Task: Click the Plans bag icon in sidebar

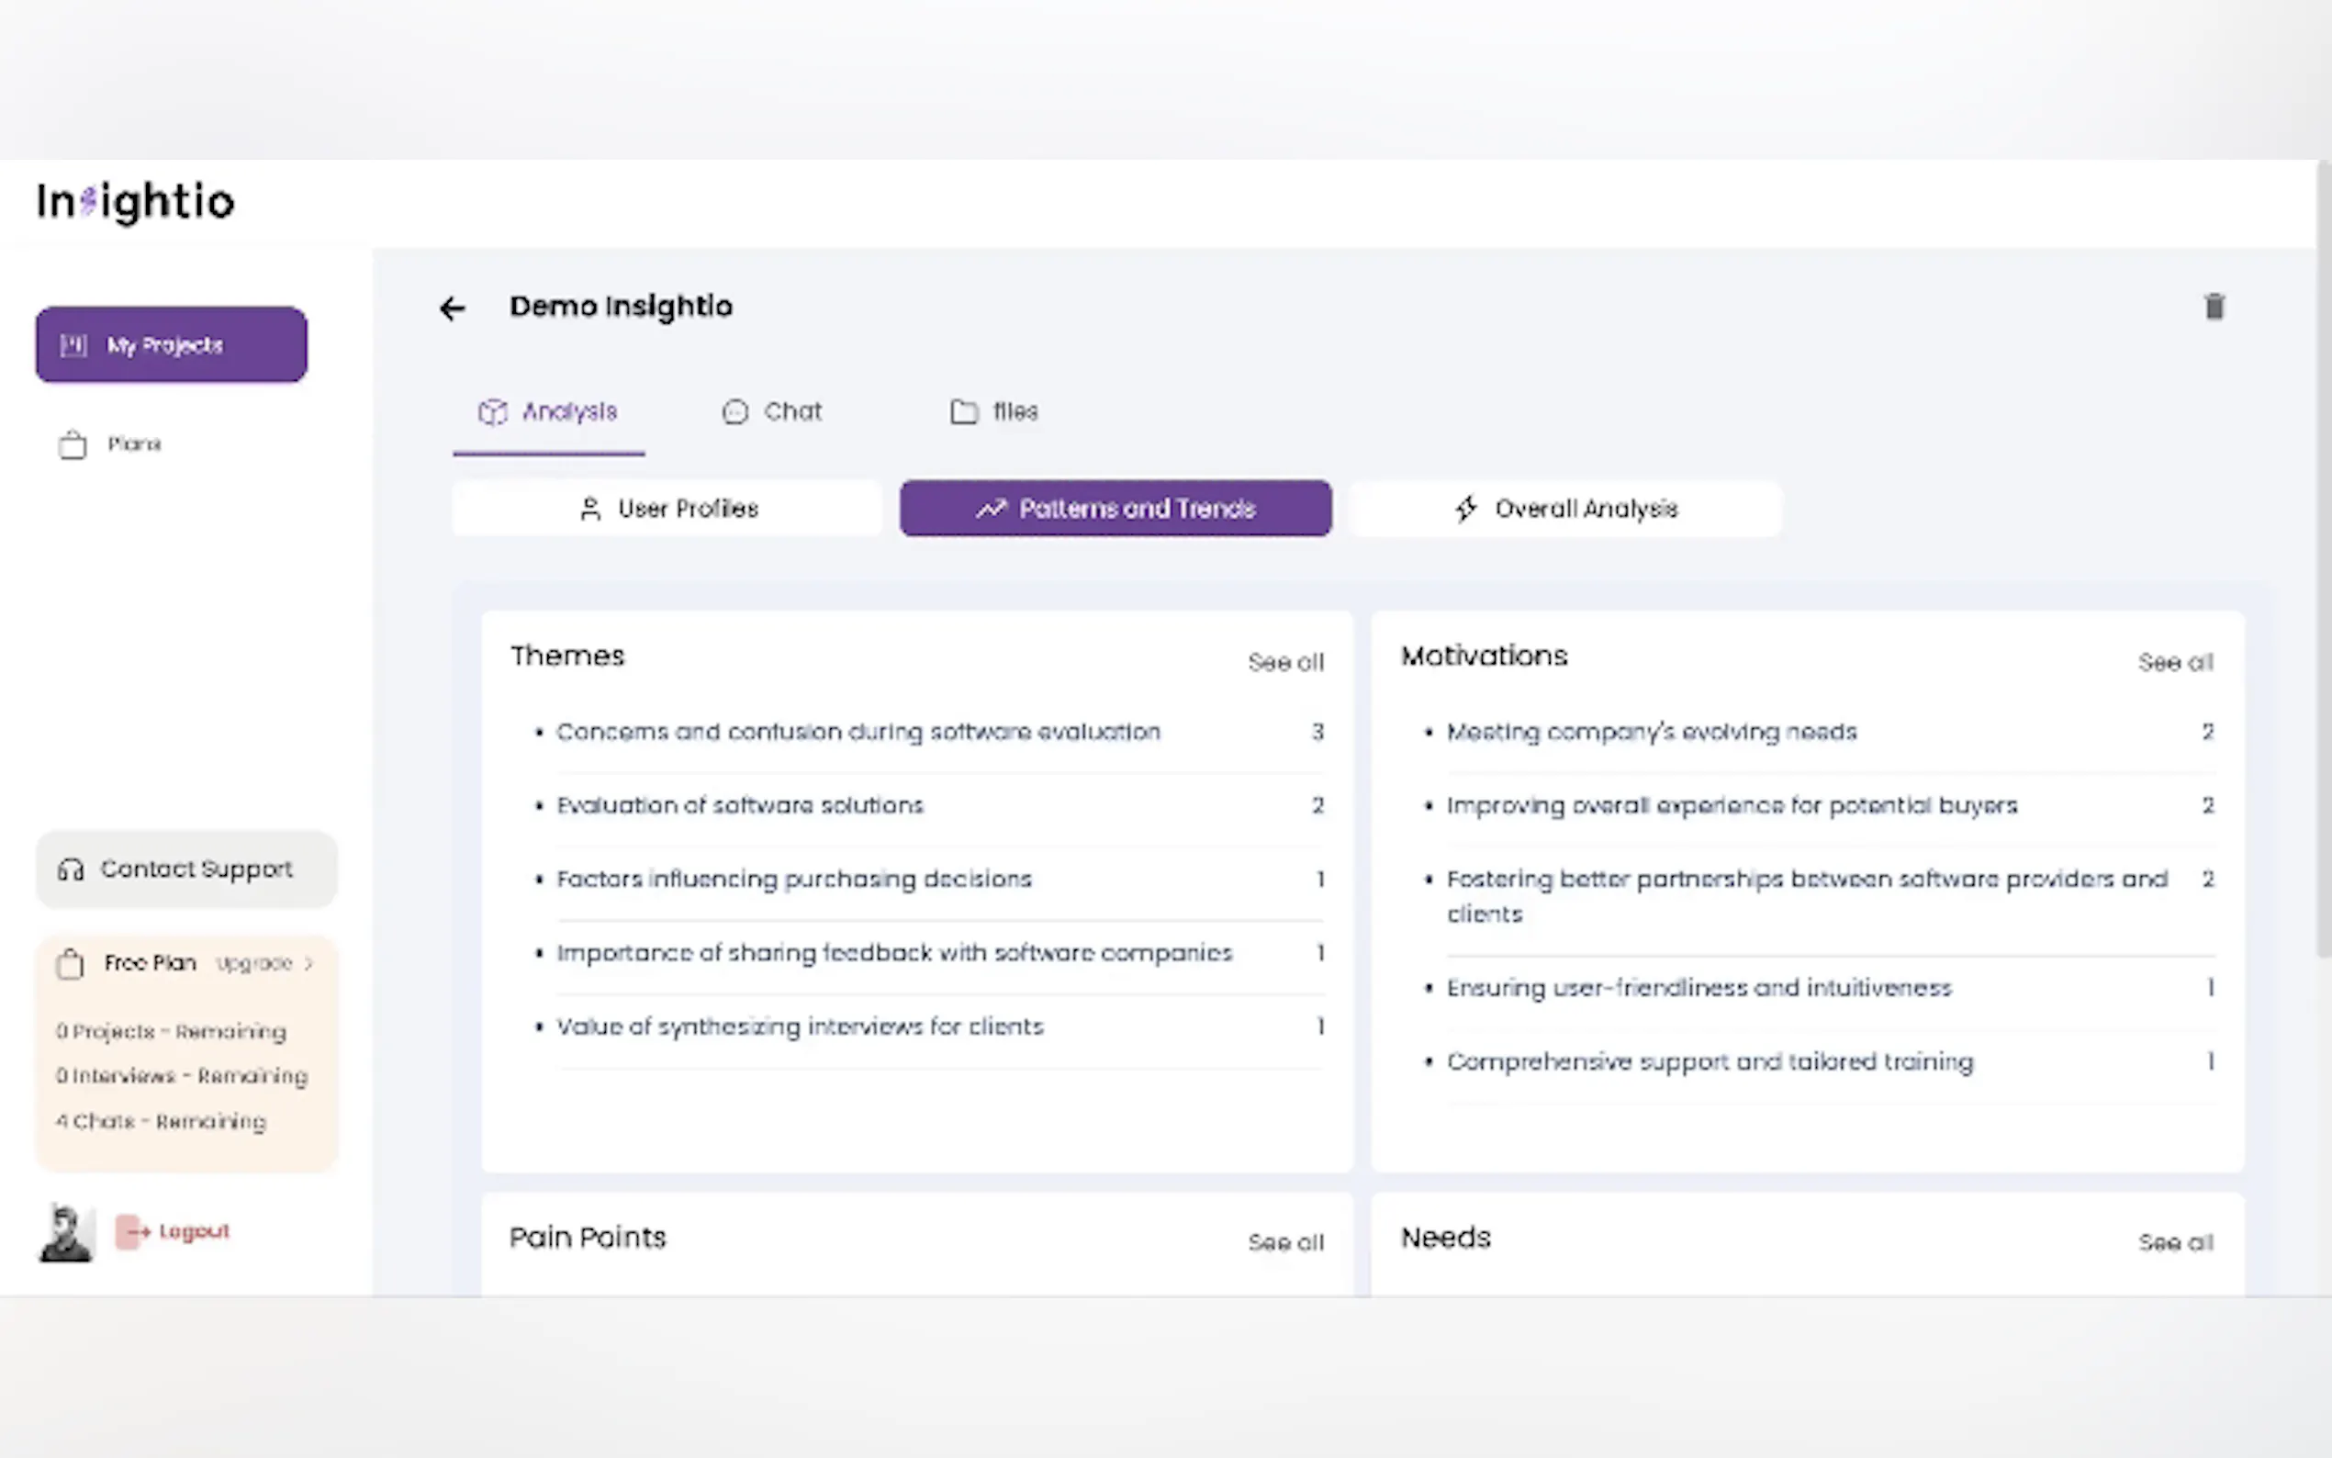Action: click(73, 444)
